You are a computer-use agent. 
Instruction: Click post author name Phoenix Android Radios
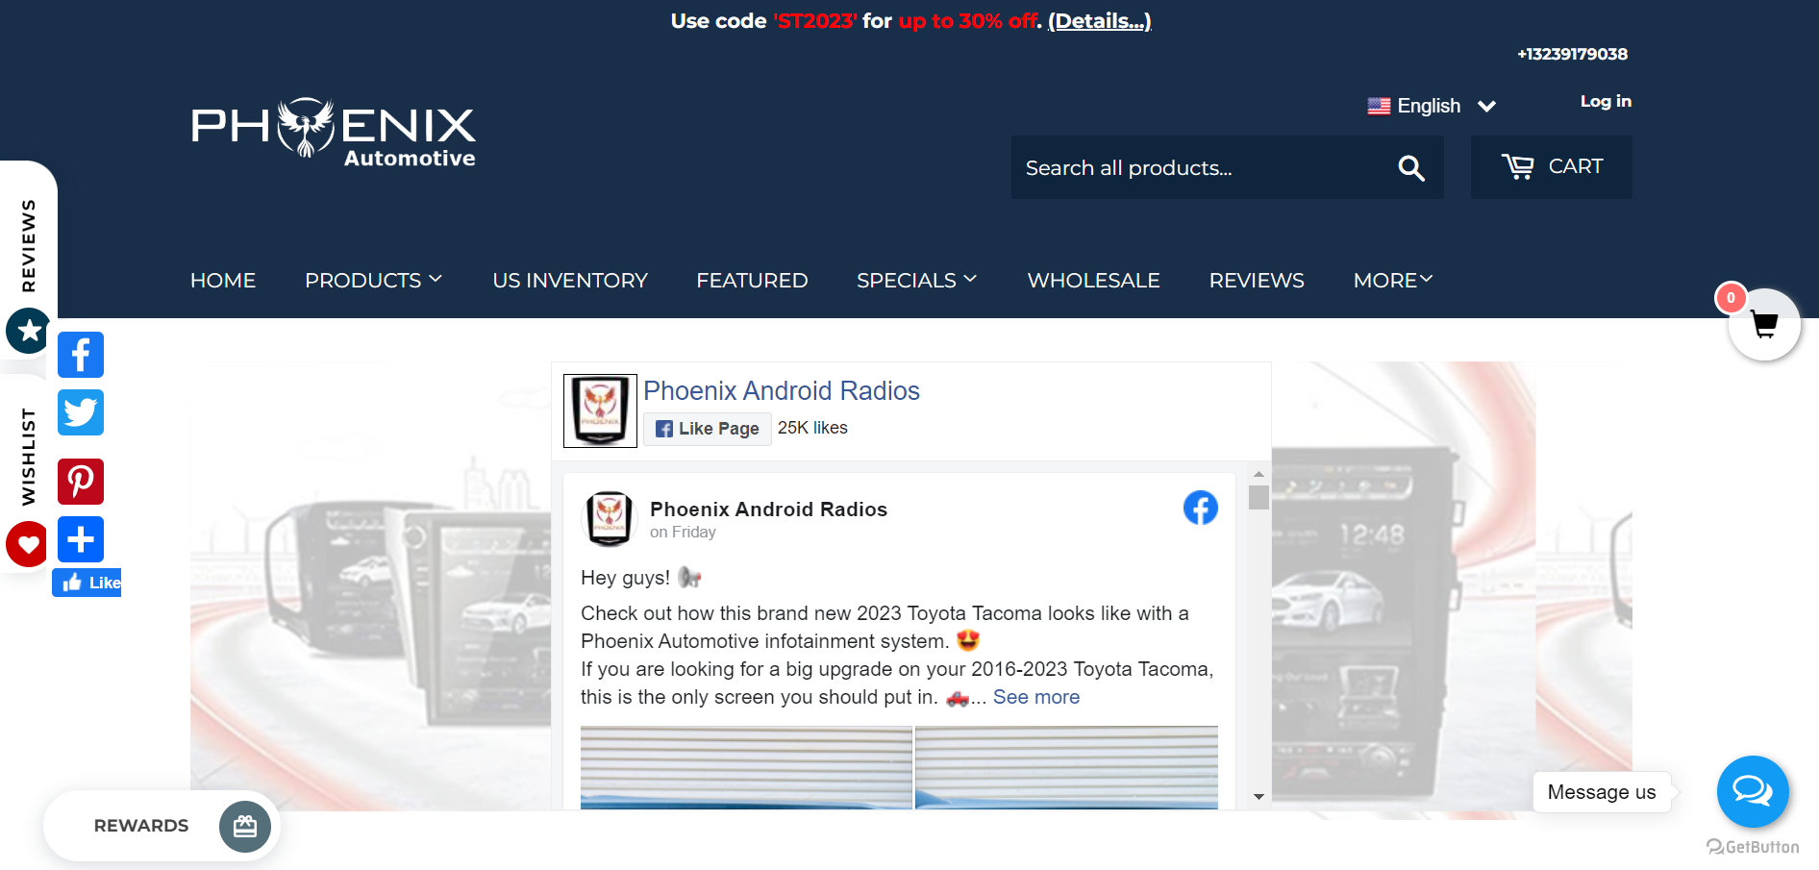tap(768, 510)
